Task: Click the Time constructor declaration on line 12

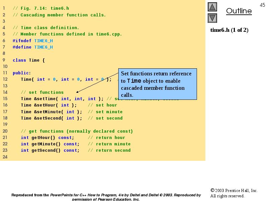Action: coord(66,79)
